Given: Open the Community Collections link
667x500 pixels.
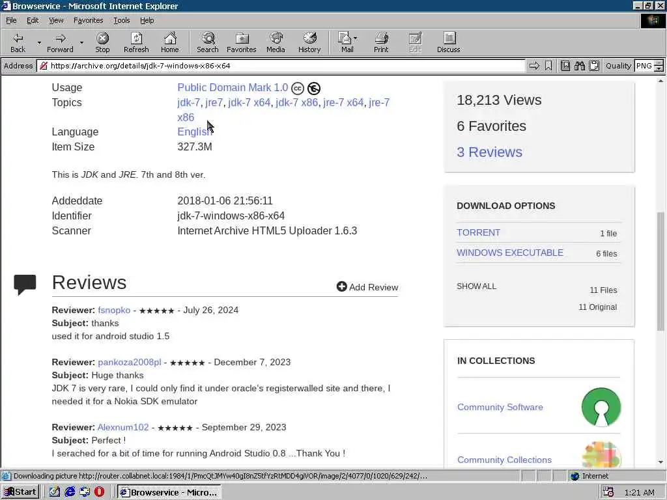Looking at the screenshot, I should (x=504, y=460).
